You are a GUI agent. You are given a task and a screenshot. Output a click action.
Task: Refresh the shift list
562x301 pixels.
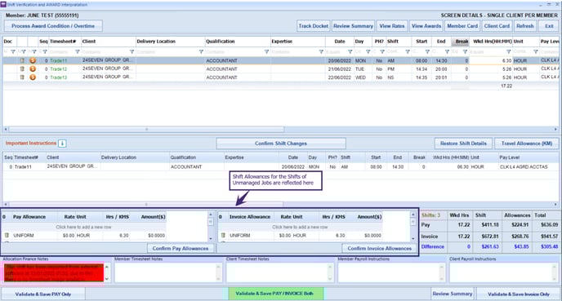coord(525,26)
